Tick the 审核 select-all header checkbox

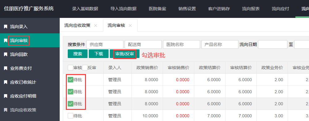71,68
